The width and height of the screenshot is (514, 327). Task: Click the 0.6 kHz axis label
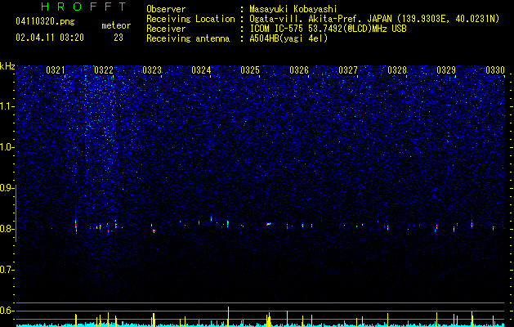7,311
